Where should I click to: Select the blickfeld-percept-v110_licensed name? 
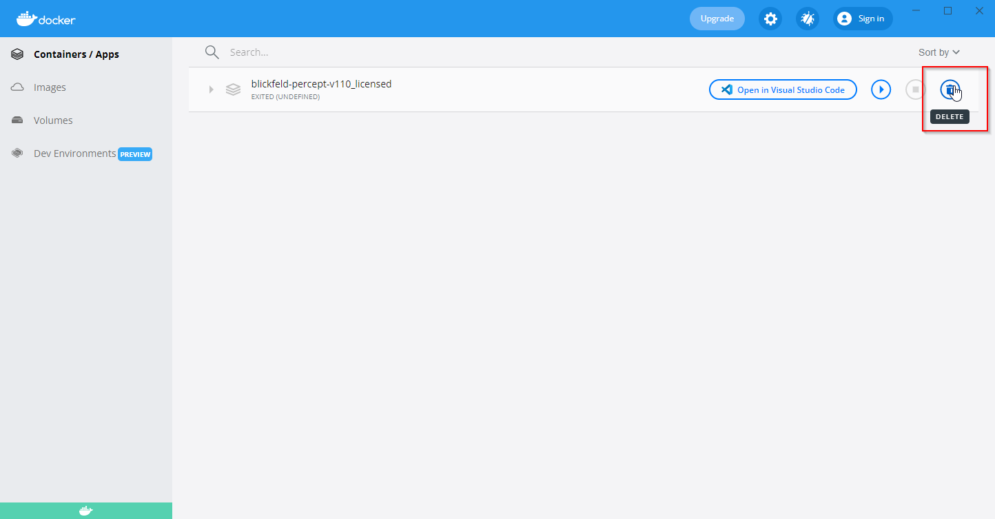321,84
